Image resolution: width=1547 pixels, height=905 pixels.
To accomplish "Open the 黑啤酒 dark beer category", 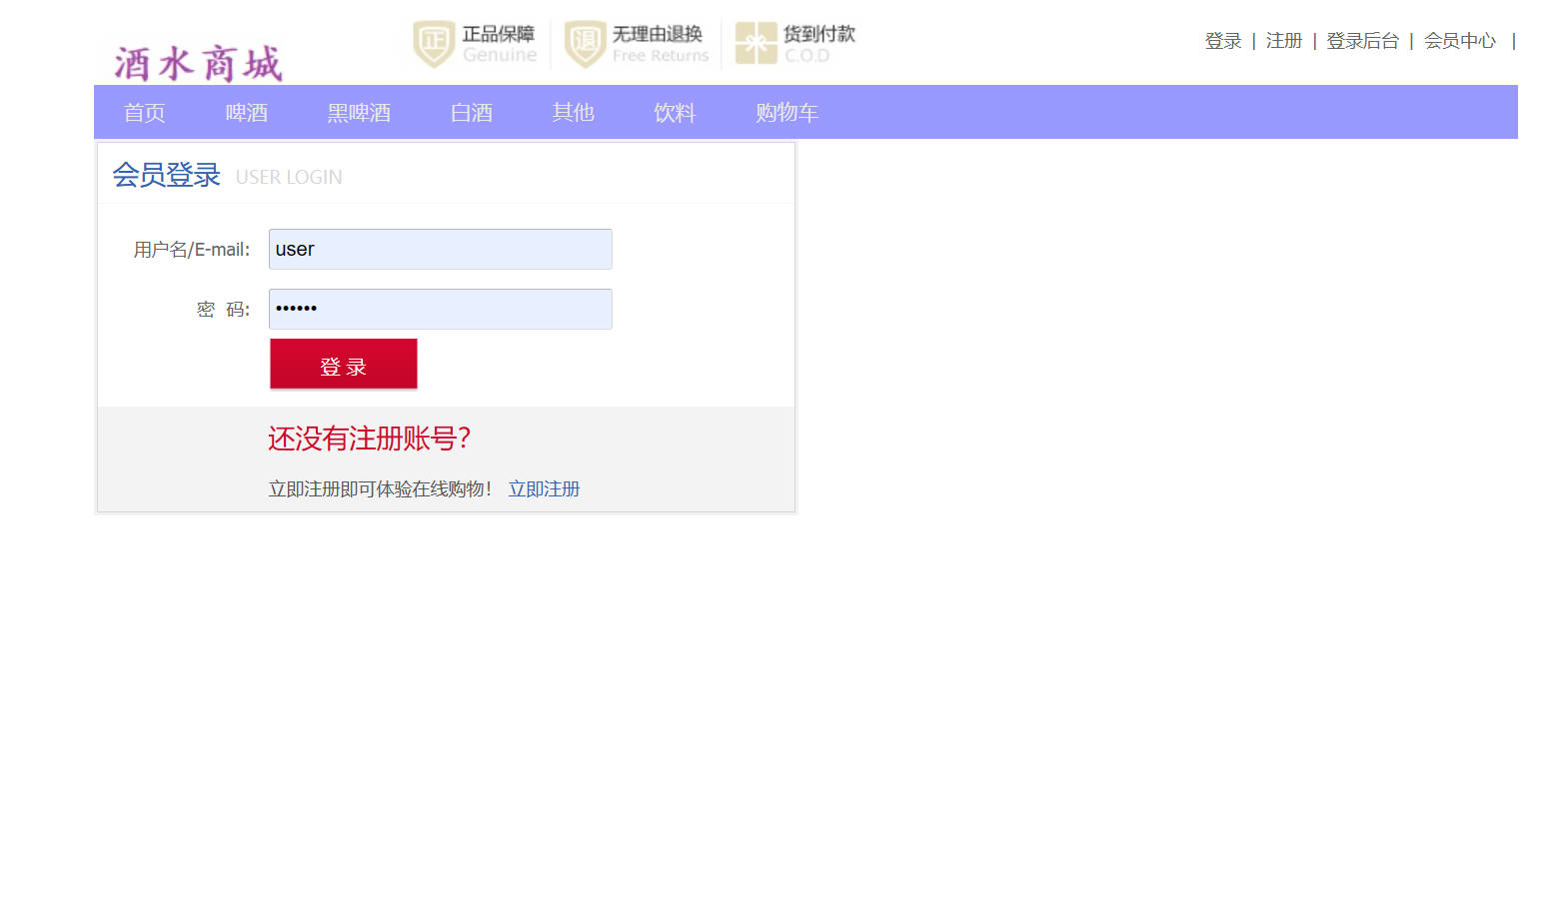I will [x=358, y=112].
